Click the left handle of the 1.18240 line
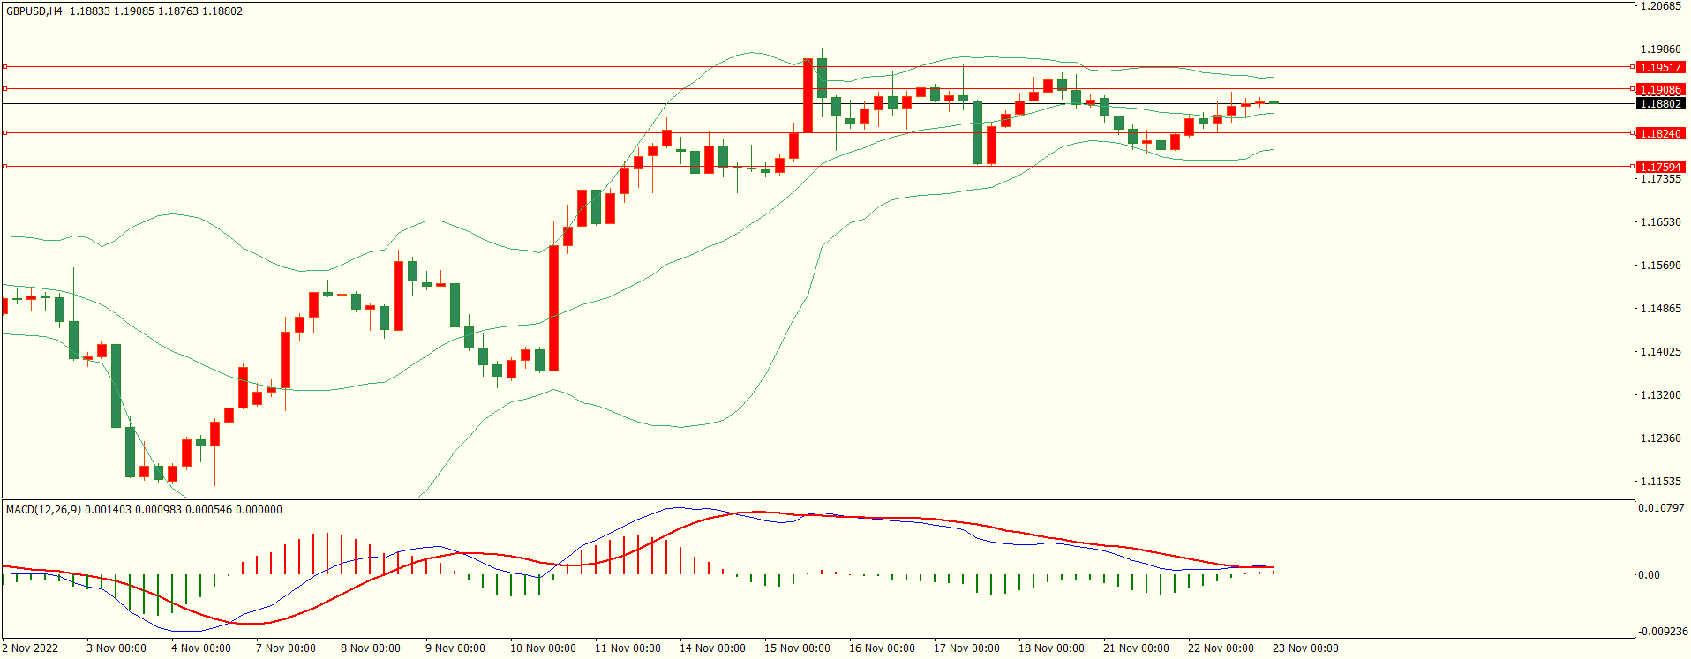The image size is (1691, 659). [4, 133]
